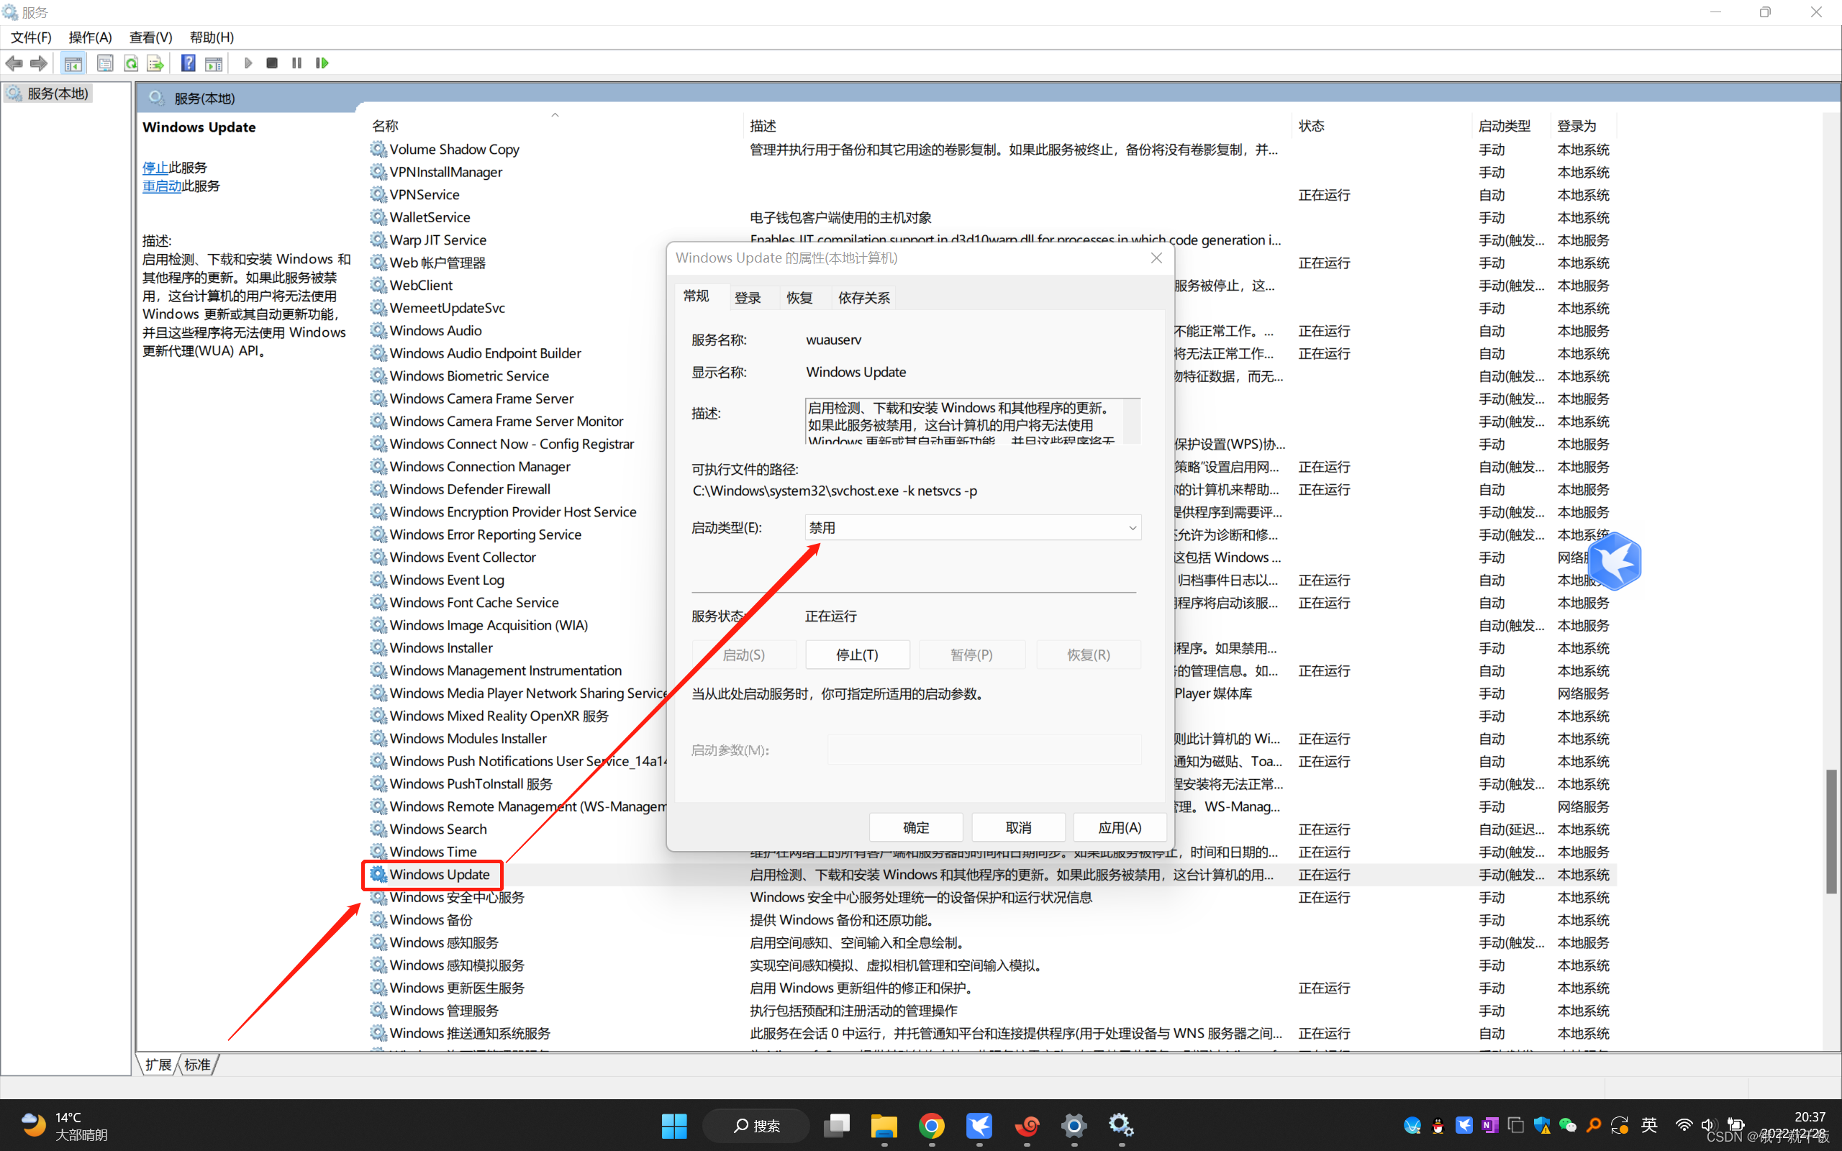1842x1151 pixels.
Task: Switch to the 恢复 tab in dialog
Action: coord(799,298)
